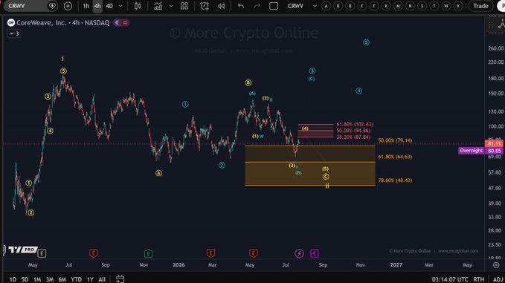The height and width of the screenshot is (283, 505).
Task: Toggle the RTH session setting
Action: coord(479,279)
